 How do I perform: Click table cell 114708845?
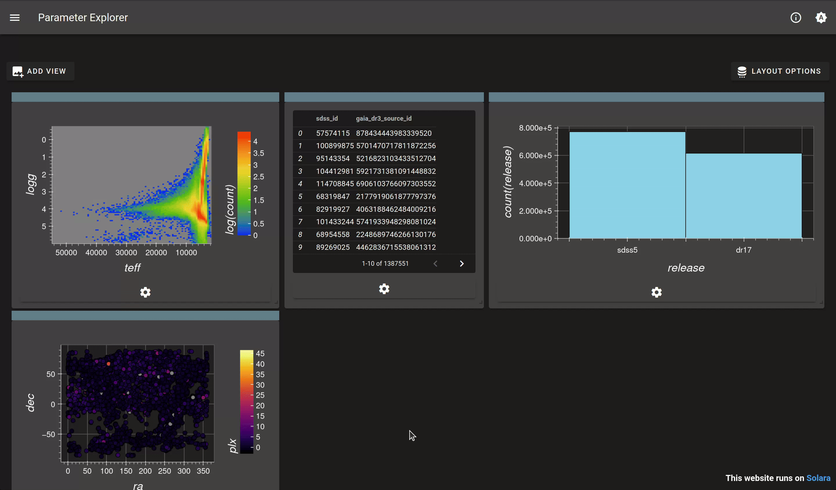335,184
